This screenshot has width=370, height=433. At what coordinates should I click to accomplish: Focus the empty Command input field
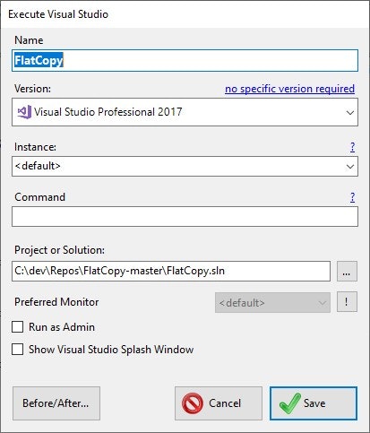(x=185, y=216)
